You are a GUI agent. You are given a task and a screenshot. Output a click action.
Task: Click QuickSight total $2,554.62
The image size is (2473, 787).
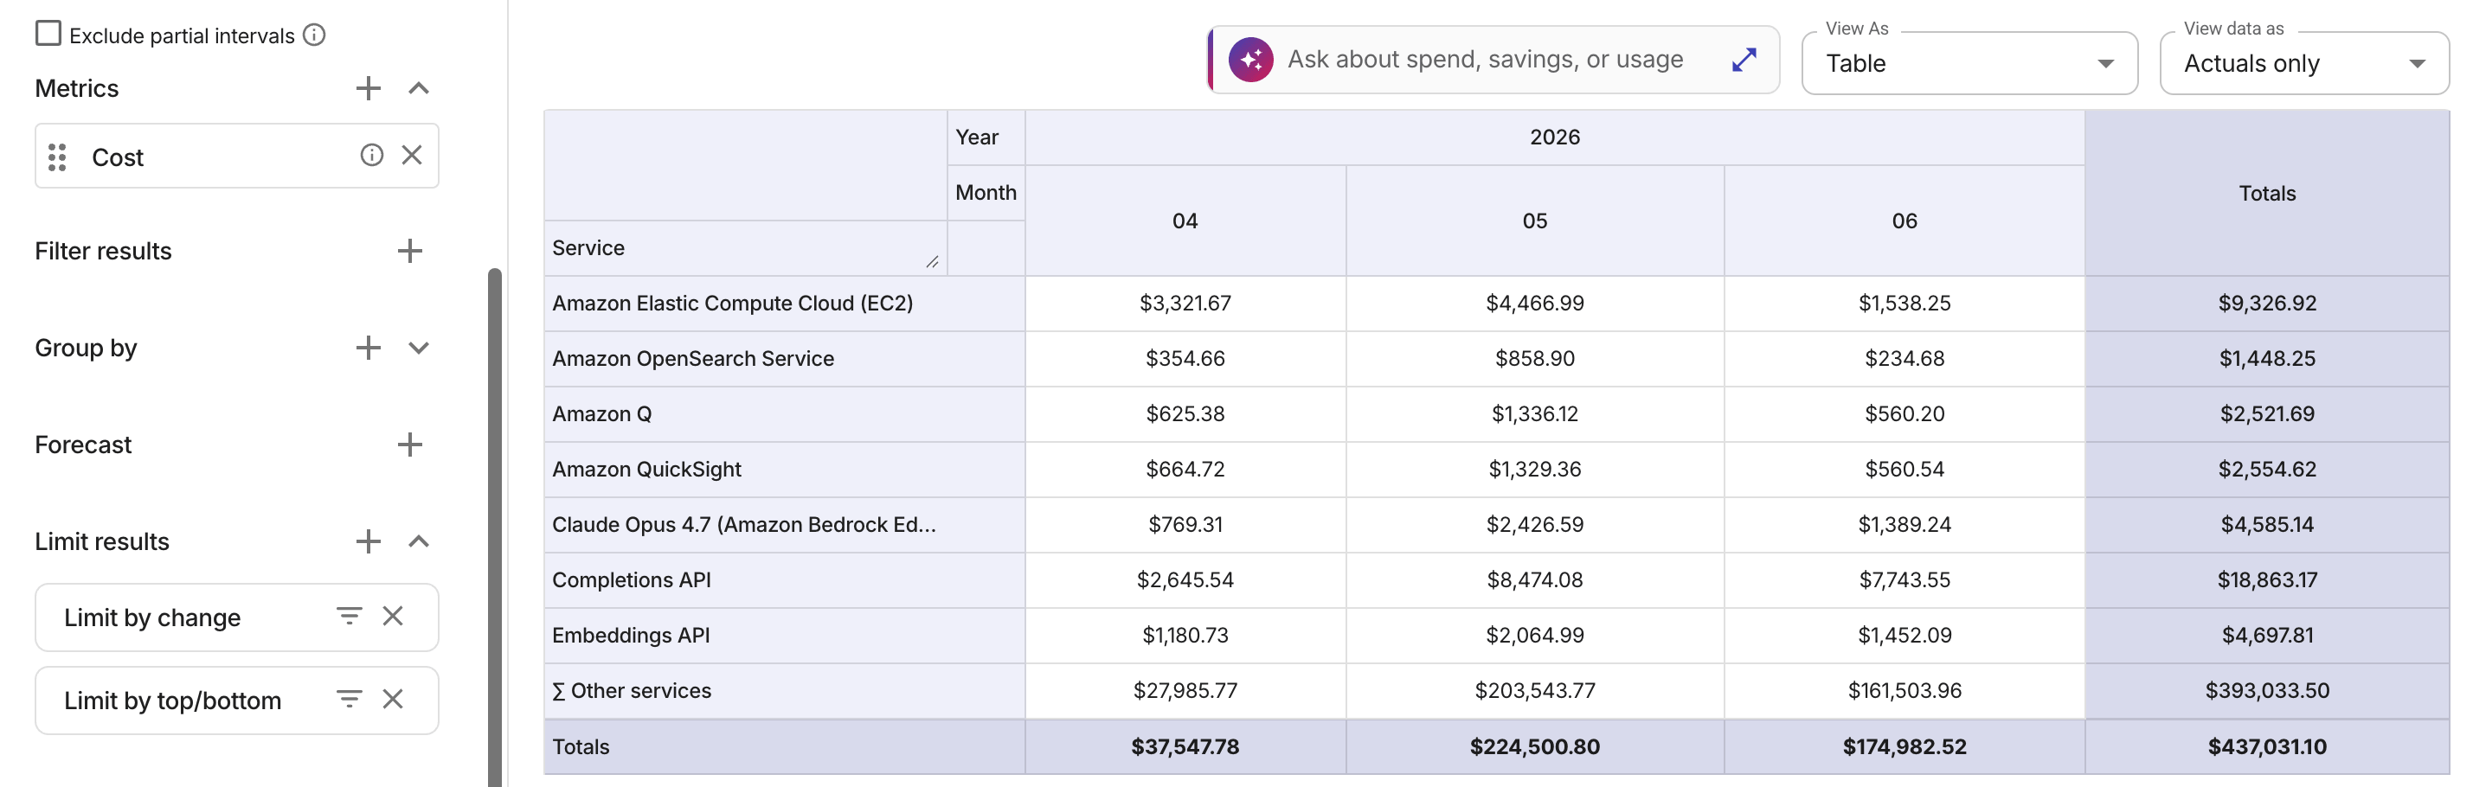pyautogui.click(x=2266, y=470)
